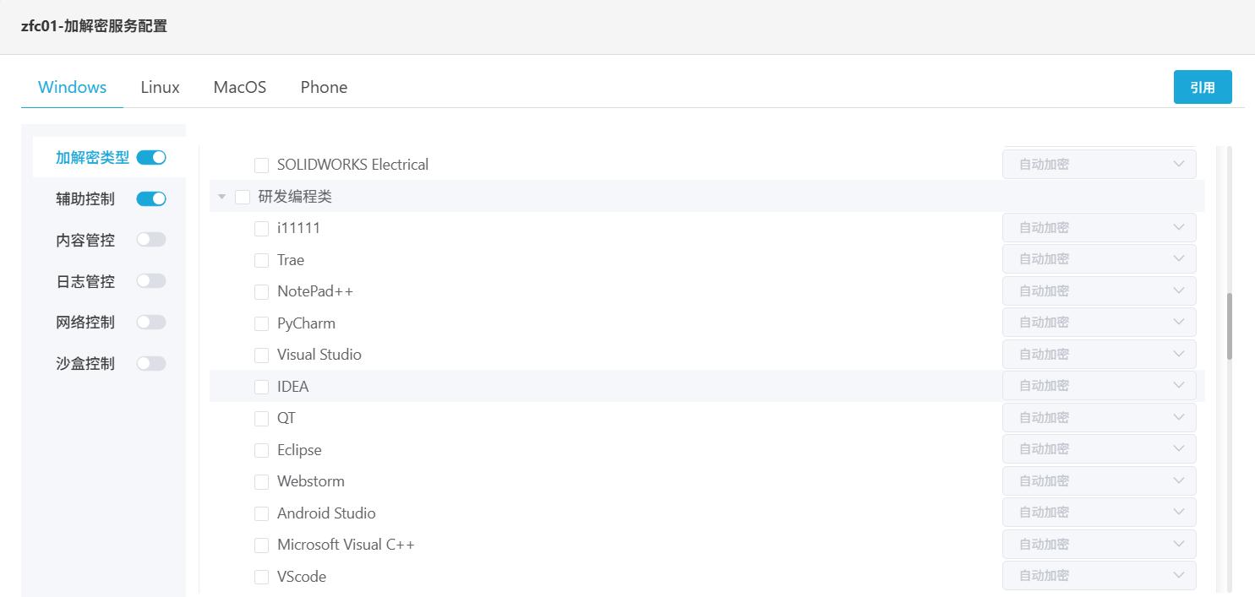Turn off the 加解密类型 switch
Screen dimensions: 1255x597
(151, 157)
